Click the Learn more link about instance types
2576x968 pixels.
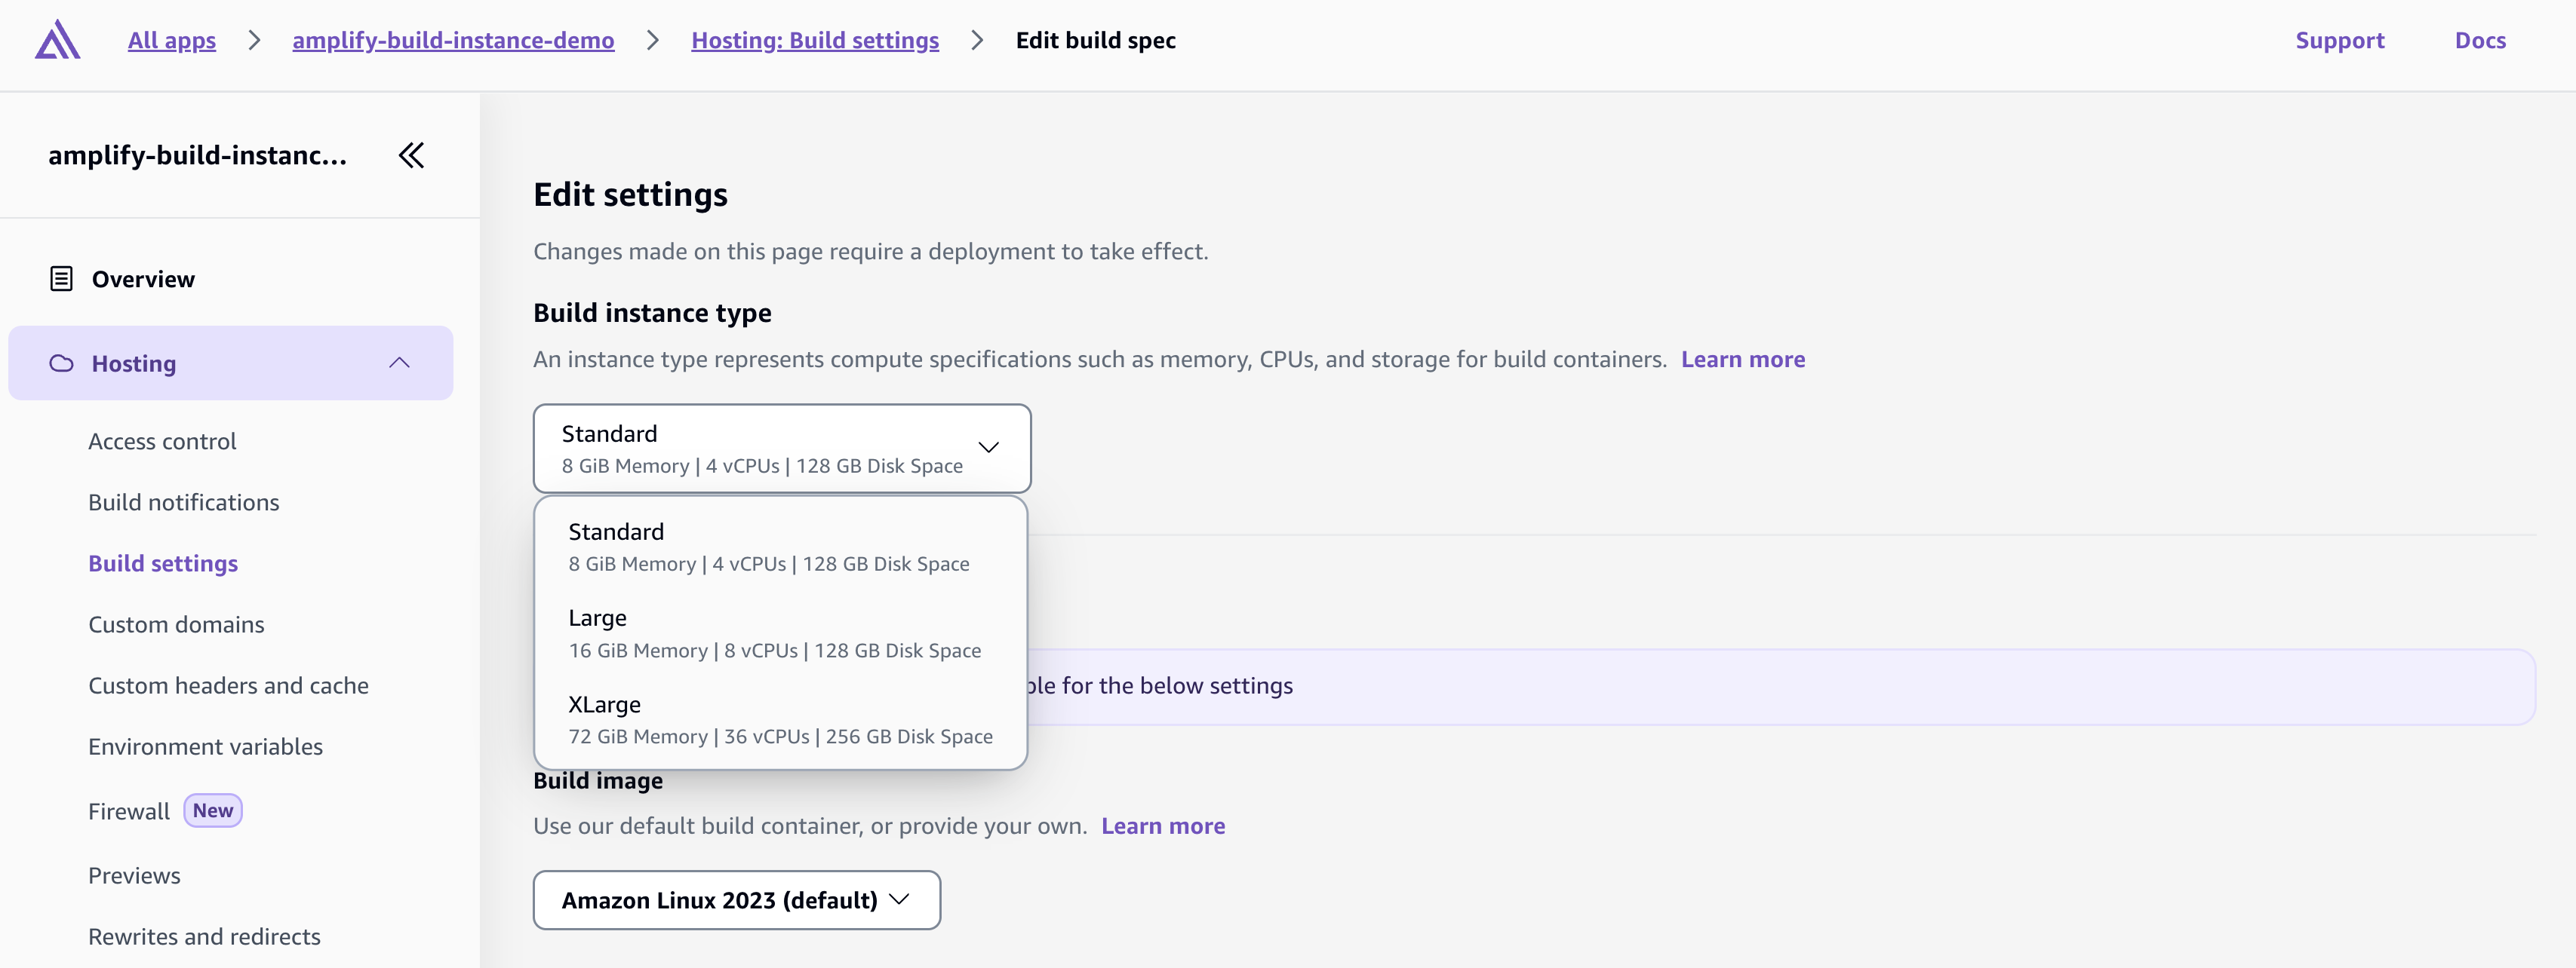[1743, 360]
